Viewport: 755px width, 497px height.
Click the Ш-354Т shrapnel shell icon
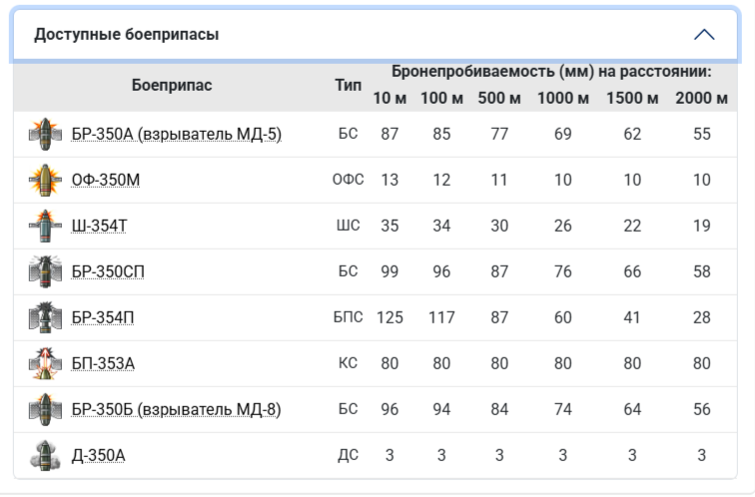[x=45, y=226]
